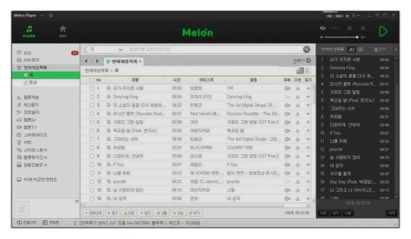Open 멜론차트 in the sidebar

pyautogui.click(x=29, y=97)
